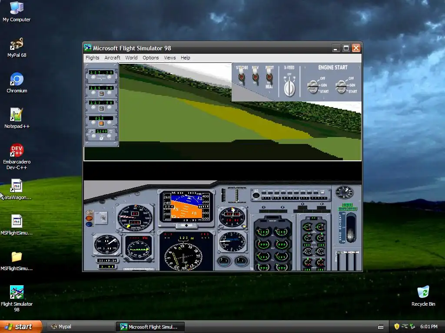
Task: Select the Notepad++ desktop icon
Action: tap(17, 118)
